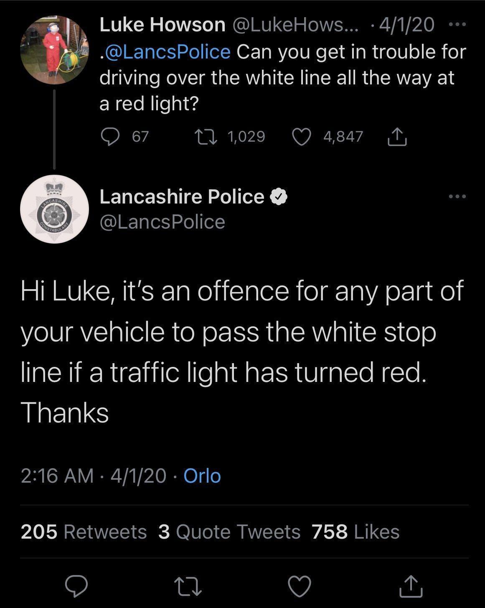The width and height of the screenshot is (485, 608).
Task: Tap the heart icon showing 4,847 likes
Action: click(302, 135)
